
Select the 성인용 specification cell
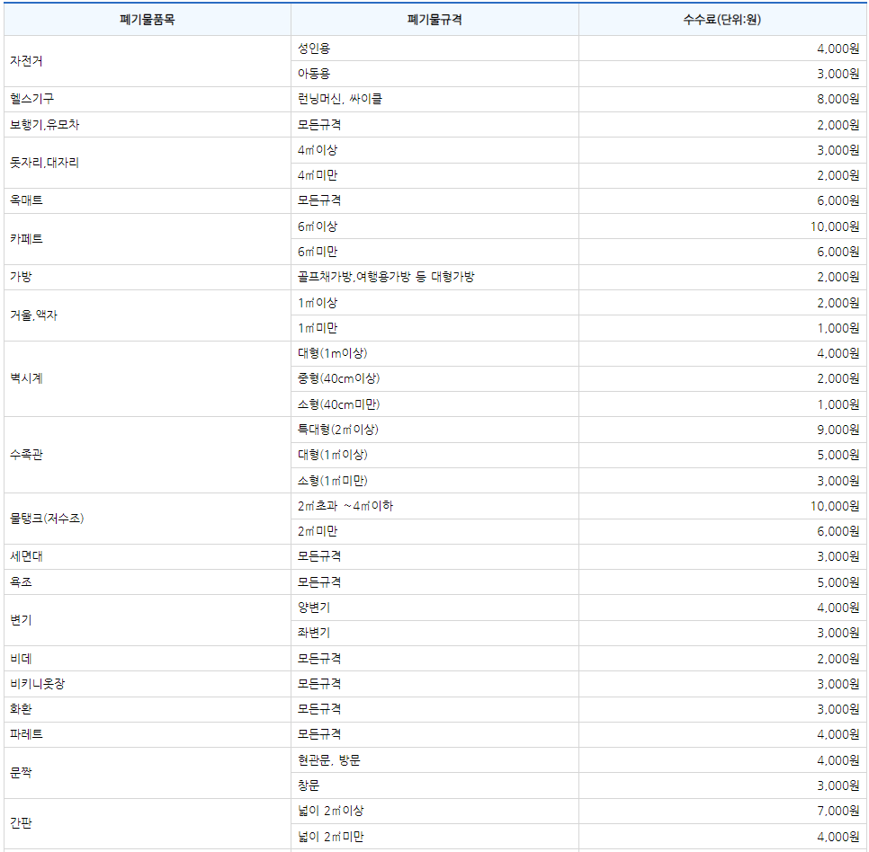coord(435,49)
